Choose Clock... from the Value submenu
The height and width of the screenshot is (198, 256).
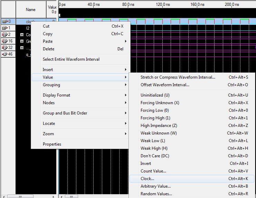(148, 179)
